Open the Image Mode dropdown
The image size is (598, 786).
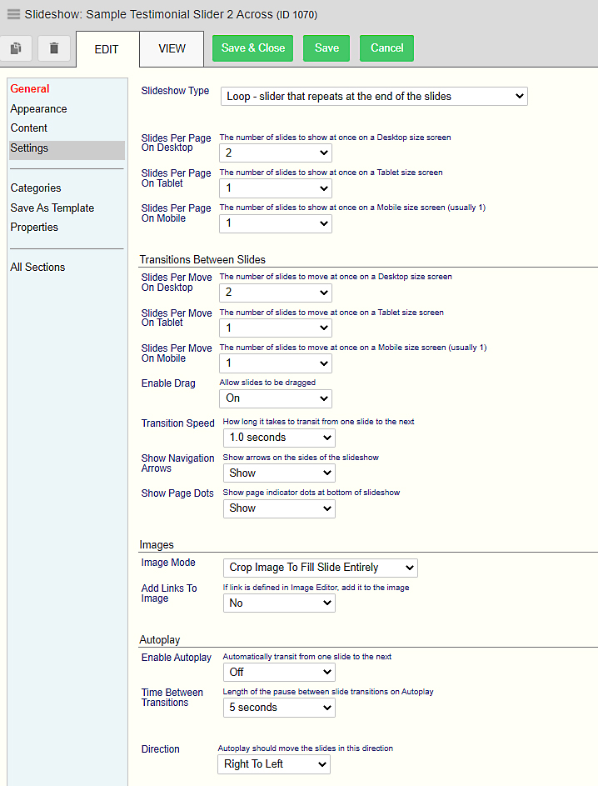coord(320,568)
